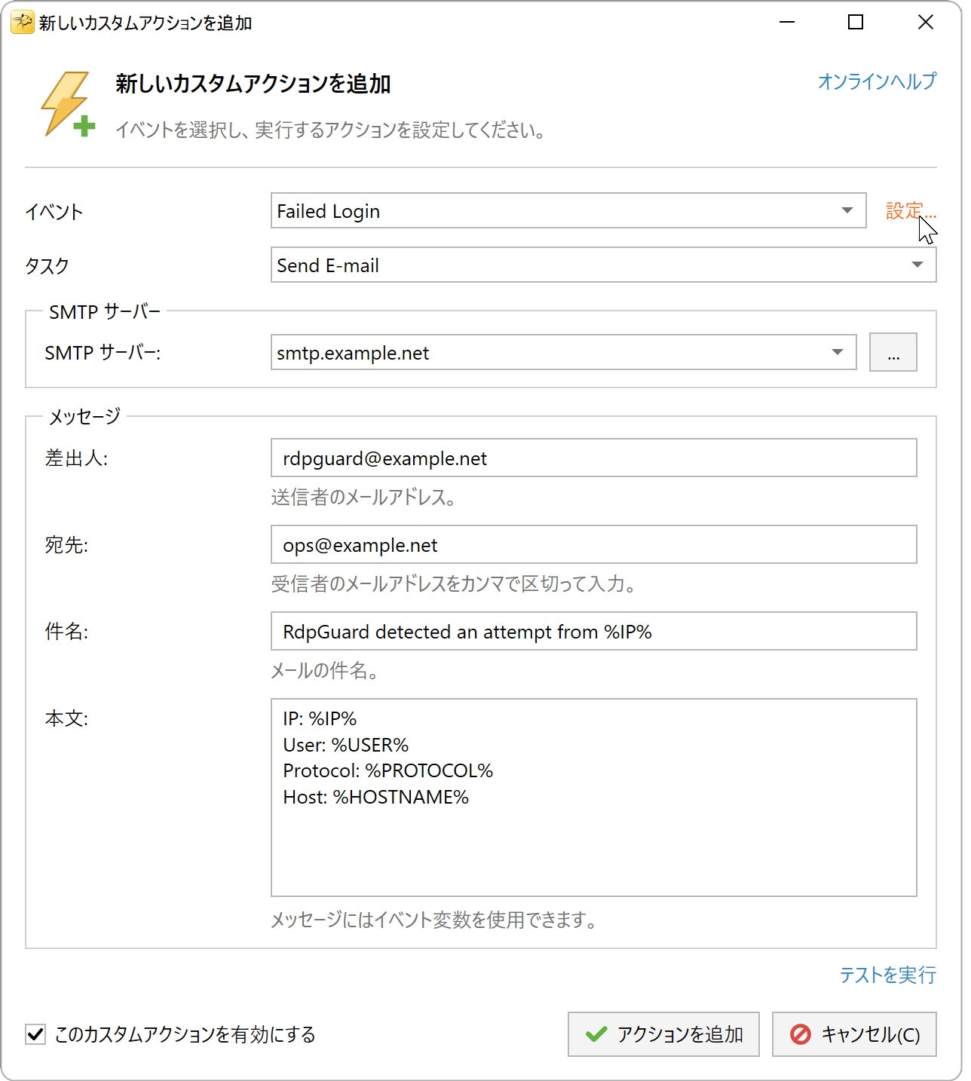Open the 設定... link next to event

tap(911, 211)
